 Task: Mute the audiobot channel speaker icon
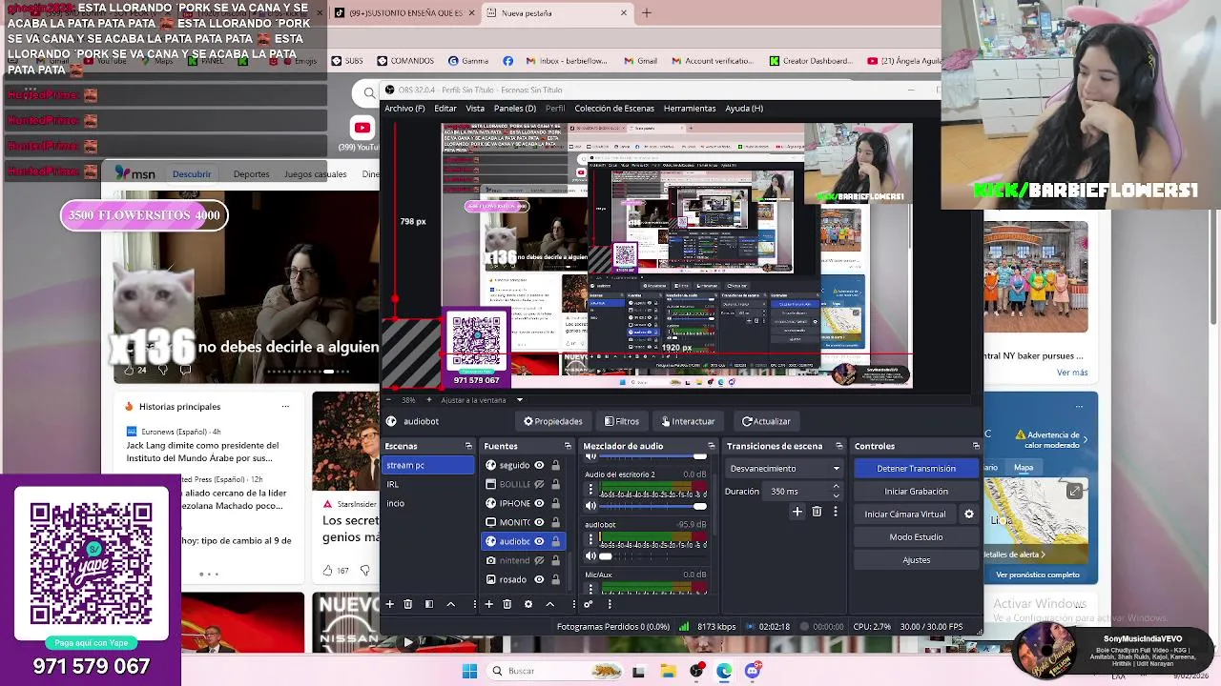(x=590, y=556)
